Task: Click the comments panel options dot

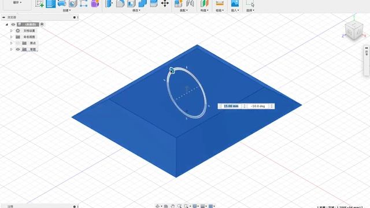Action: coord(75,207)
